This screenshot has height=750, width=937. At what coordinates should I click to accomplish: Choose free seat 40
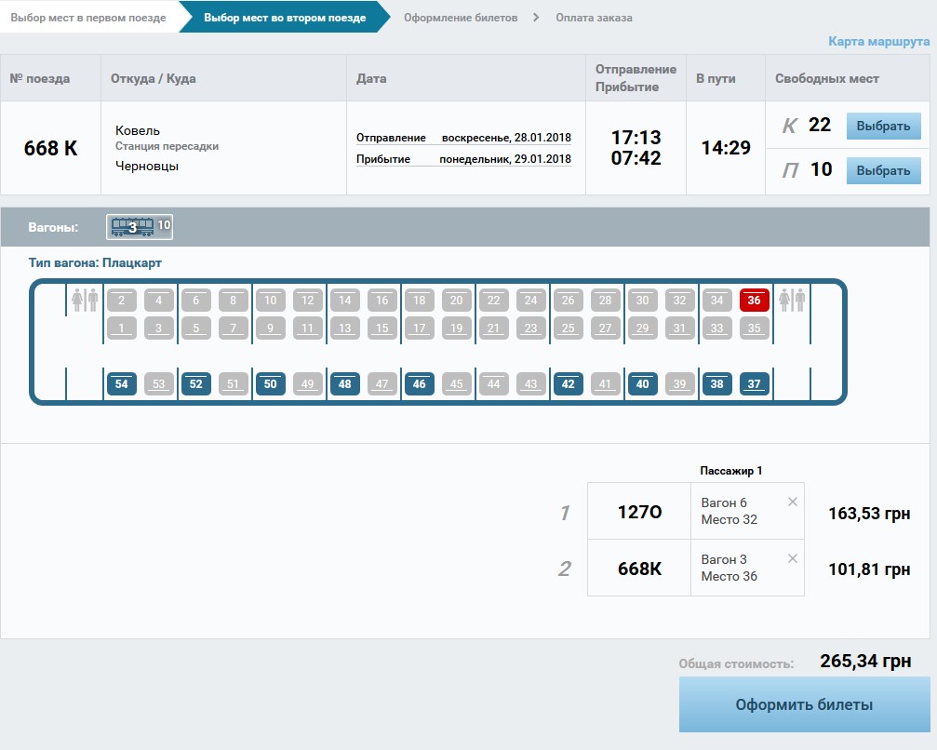642,383
